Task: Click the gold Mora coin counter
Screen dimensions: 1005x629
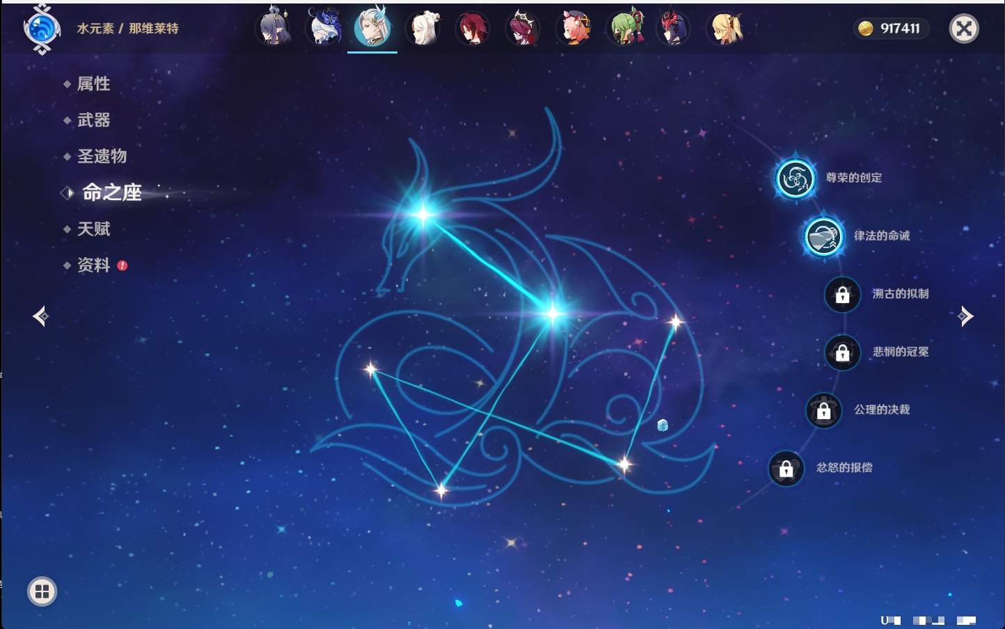Action: pos(890,28)
